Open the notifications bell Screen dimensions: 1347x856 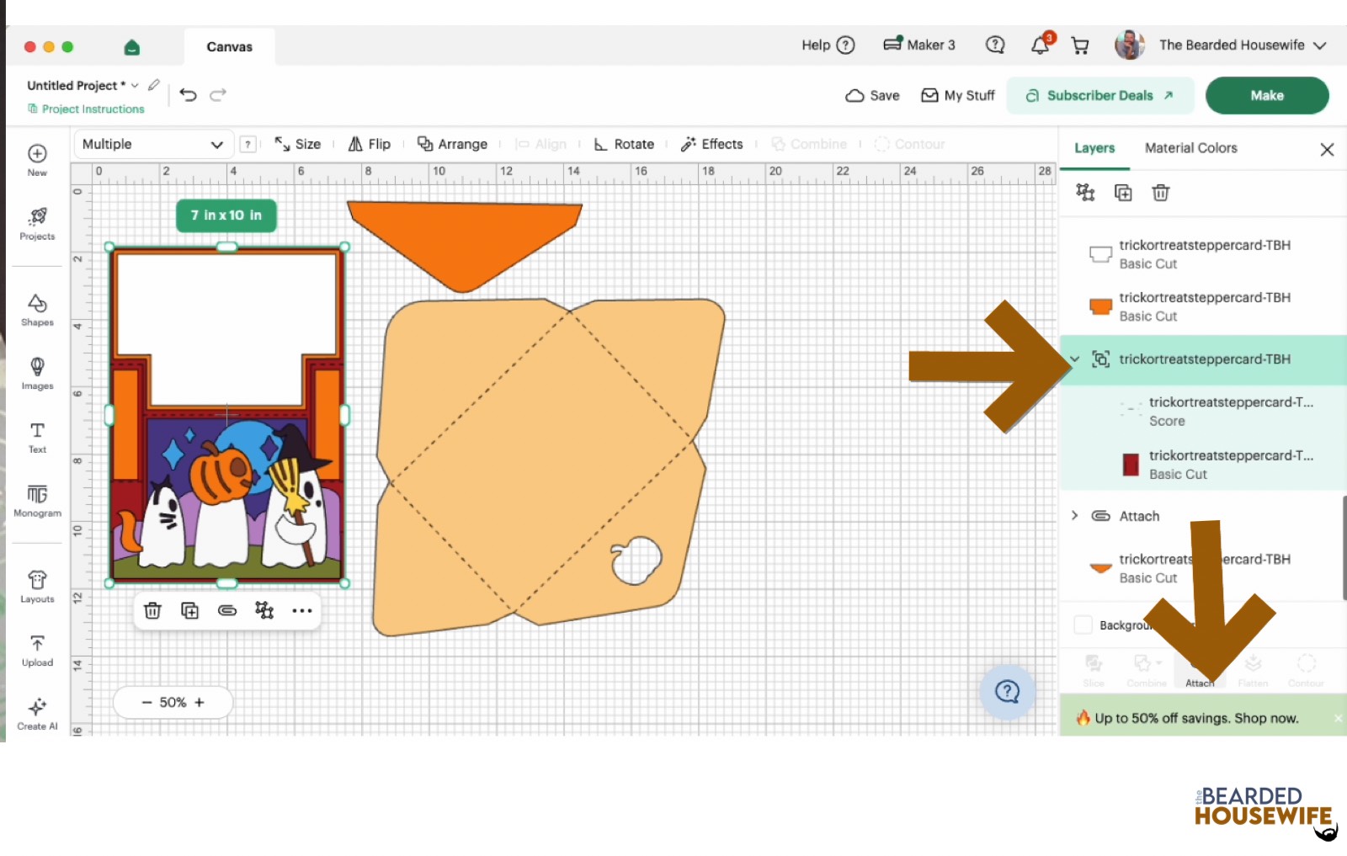(1041, 45)
